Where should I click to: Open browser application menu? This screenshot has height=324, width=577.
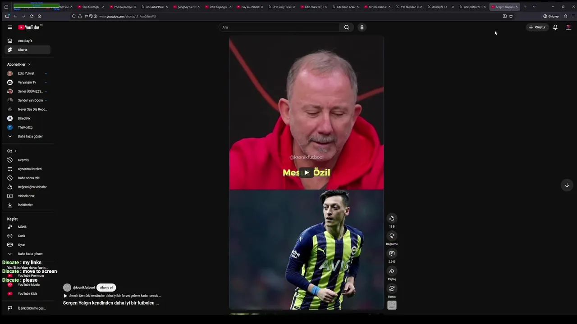573,16
